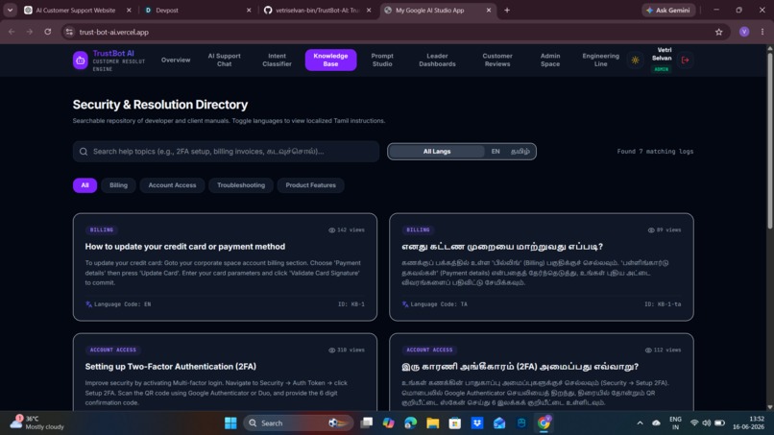Click ENG IN language indicator

[x=675, y=423]
